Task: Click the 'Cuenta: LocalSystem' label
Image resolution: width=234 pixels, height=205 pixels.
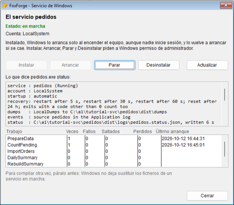Action: pyautogui.click(x=27, y=34)
